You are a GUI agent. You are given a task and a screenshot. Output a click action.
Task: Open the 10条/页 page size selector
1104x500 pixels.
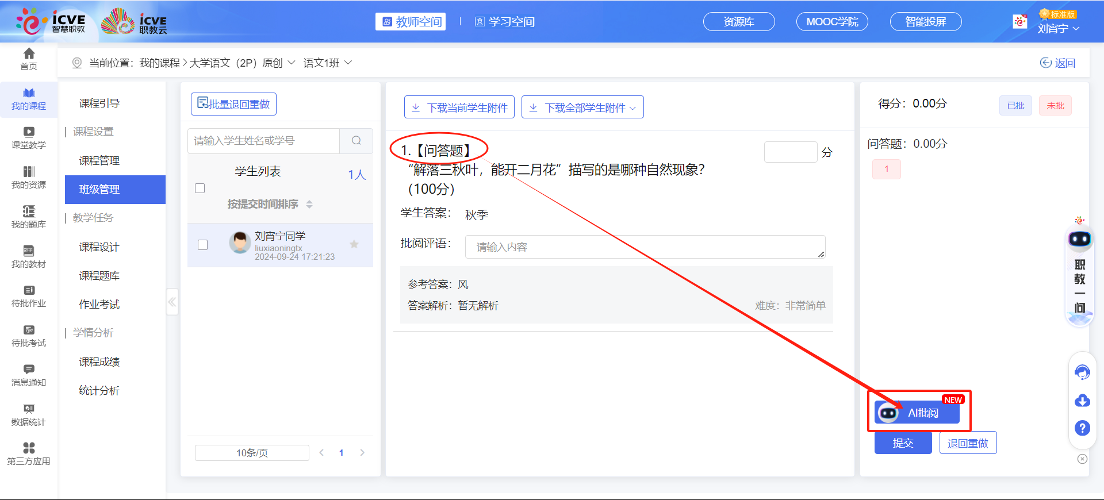click(x=252, y=453)
